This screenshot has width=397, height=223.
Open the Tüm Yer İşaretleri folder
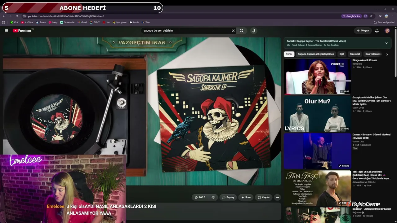pyautogui.click(x=384, y=22)
